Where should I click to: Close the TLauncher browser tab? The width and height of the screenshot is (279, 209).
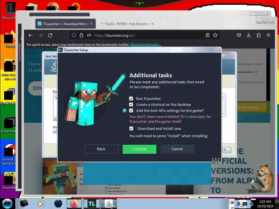[x=91, y=24]
